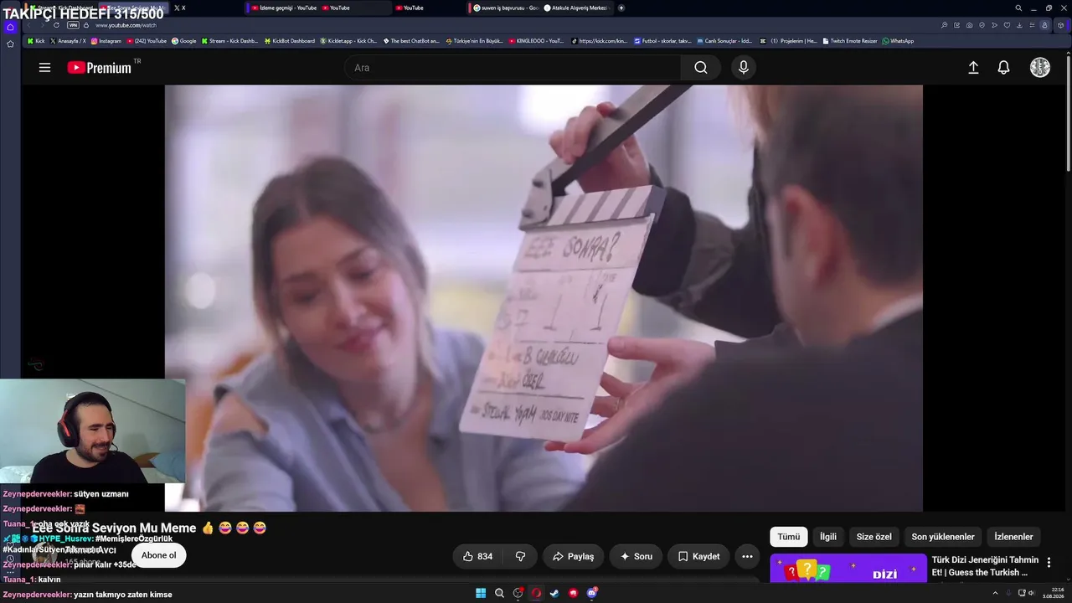
Task: Open browser tab search magnifier
Action: [1018, 8]
